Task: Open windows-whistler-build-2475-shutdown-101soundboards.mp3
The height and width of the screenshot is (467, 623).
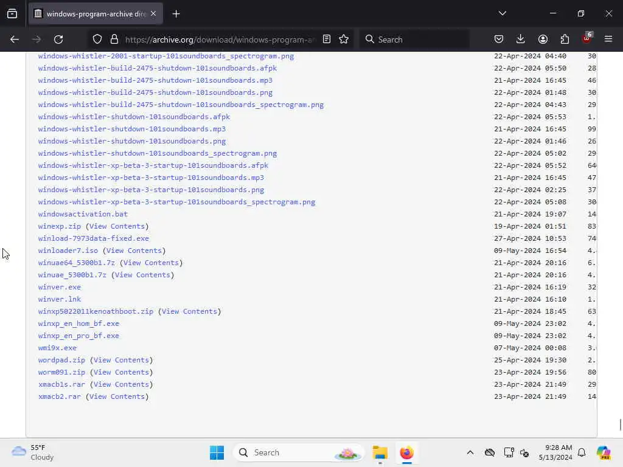Action: tap(155, 80)
